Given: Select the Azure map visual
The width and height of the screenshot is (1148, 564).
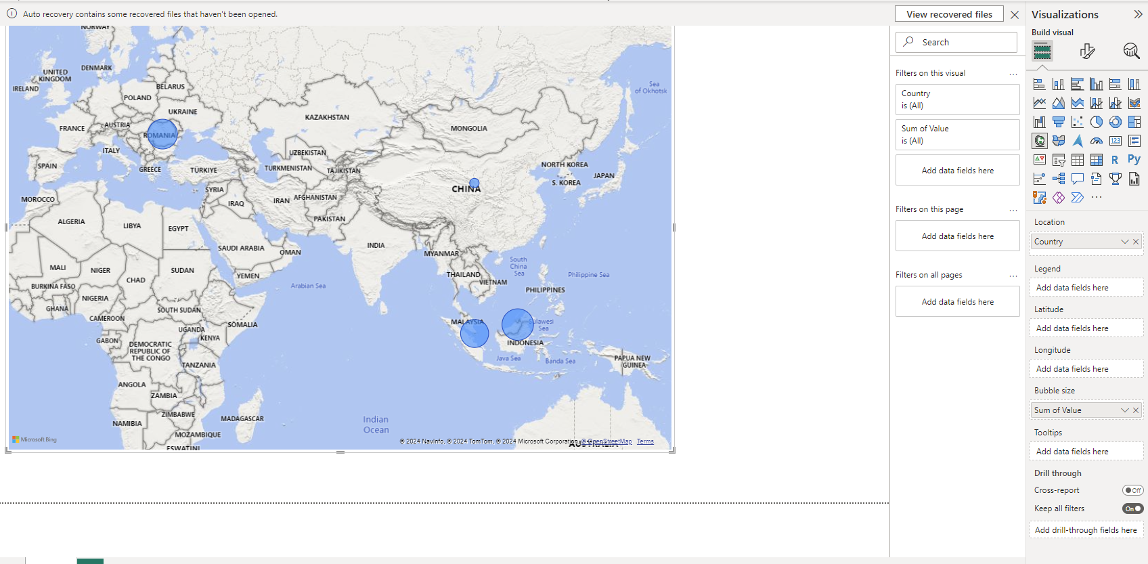Looking at the screenshot, I should [x=1078, y=141].
